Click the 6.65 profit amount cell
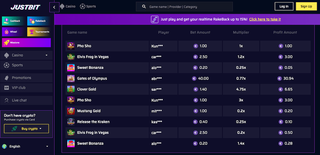This screenshot has height=155, width=320. 285,89
